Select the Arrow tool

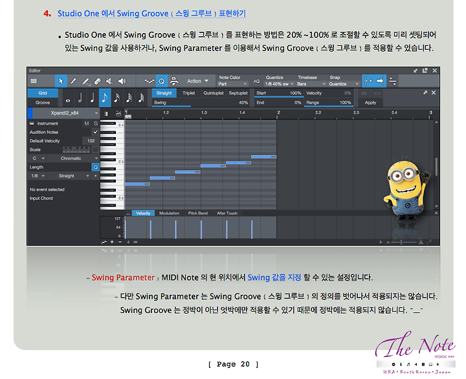(61, 81)
